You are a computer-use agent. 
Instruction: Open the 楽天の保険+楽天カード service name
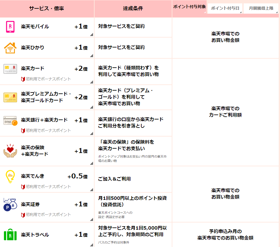click(35, 151)
